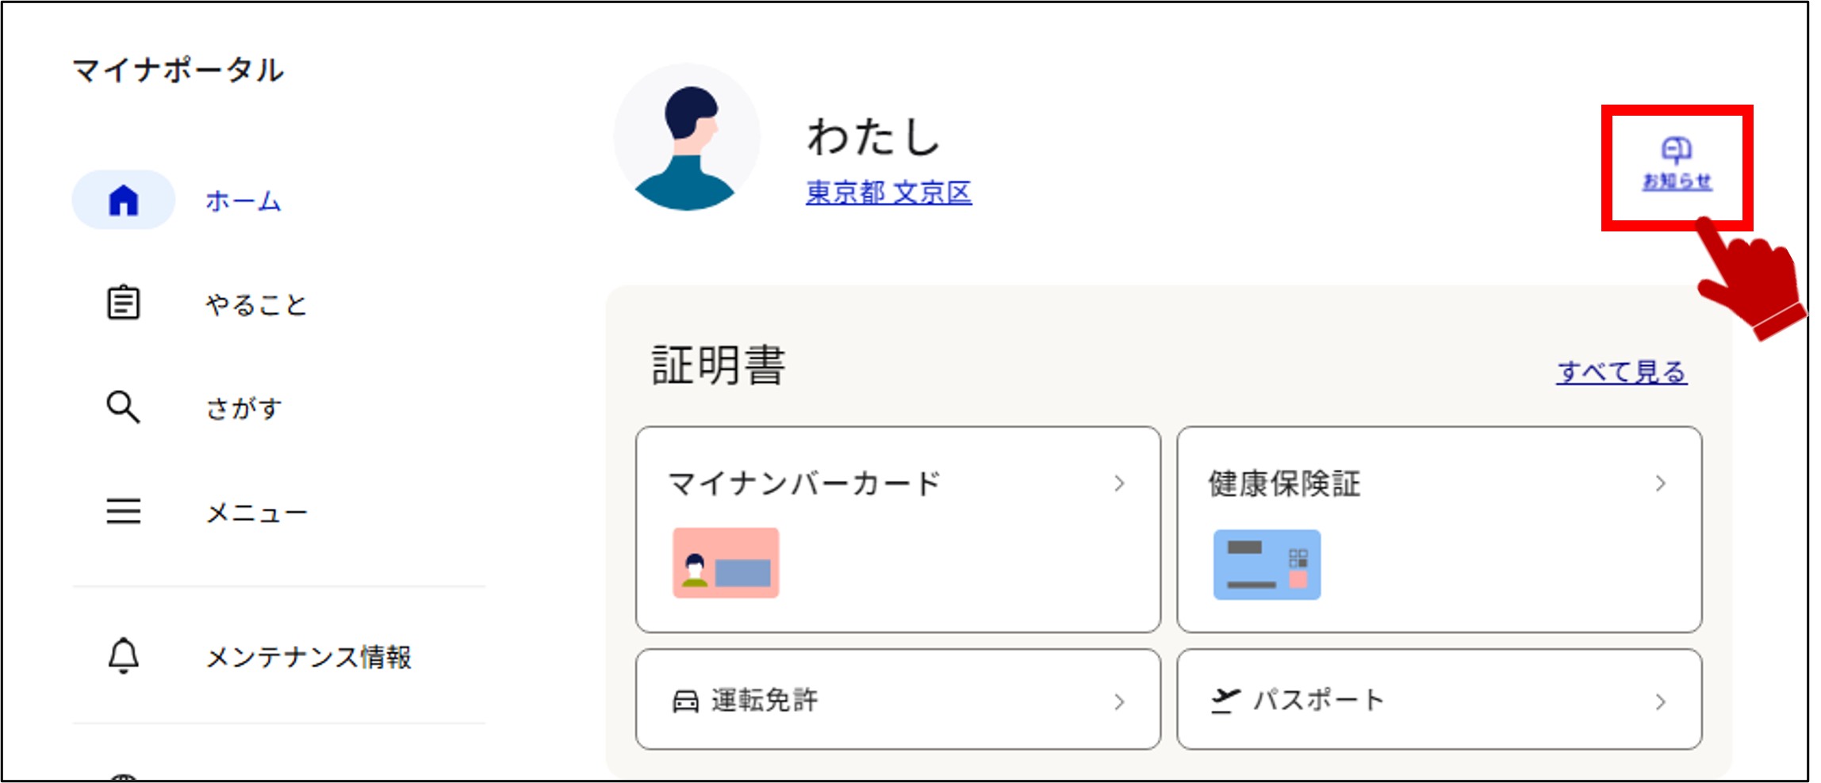Viewport: 1821px width, 783px height.
Task: Open the 東京都 文京区 link
Action: [x=889, y=193]
